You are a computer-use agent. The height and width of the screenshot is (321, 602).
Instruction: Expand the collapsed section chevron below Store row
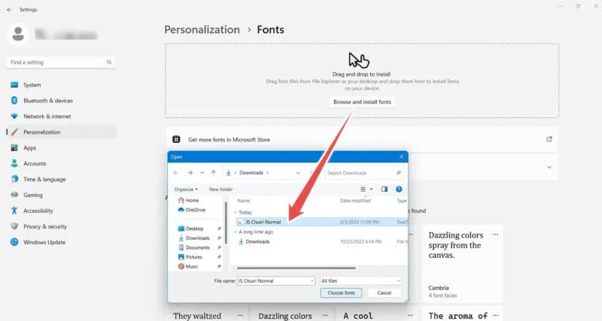pyautogui.click(x=549, y=167)
